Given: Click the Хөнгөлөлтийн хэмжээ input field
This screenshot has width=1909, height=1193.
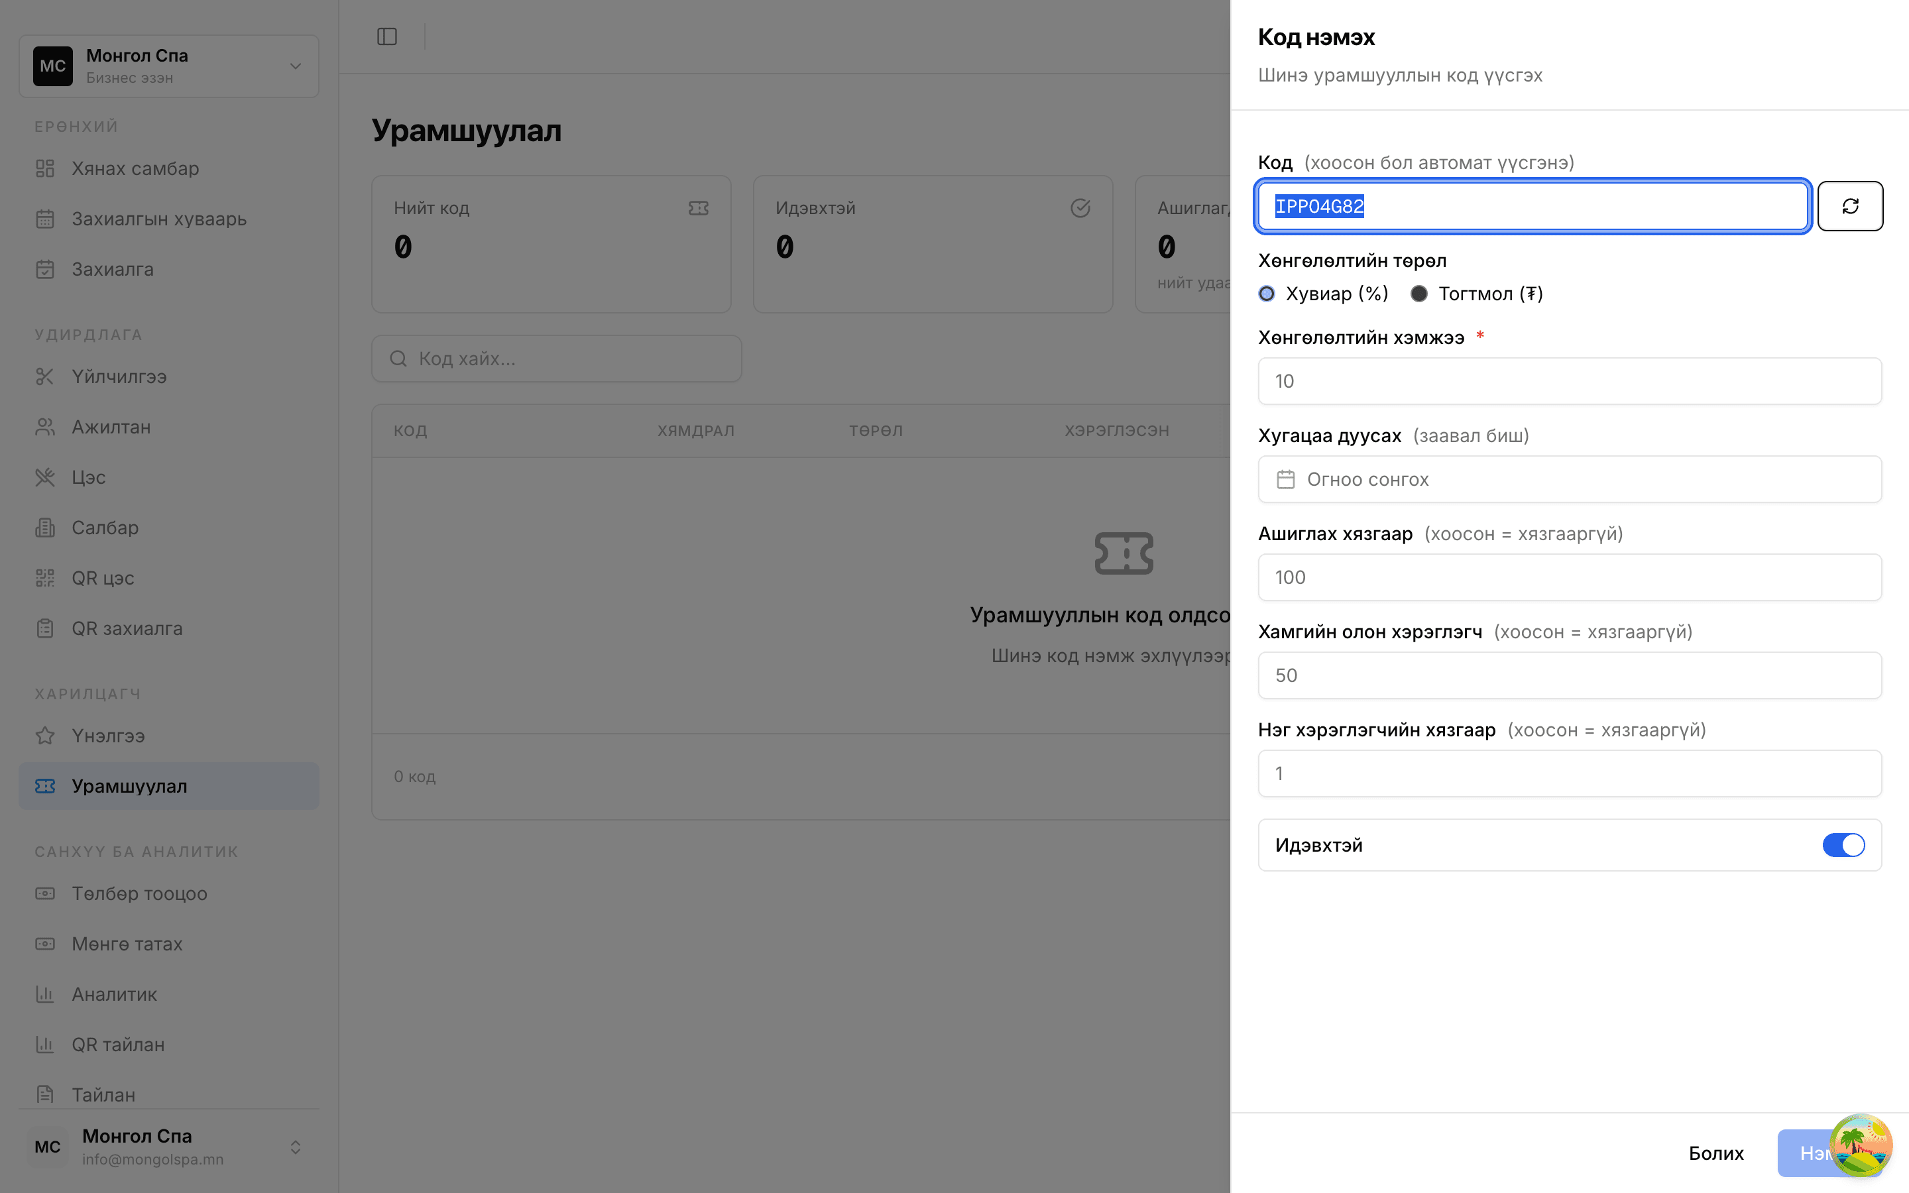Looking at the screenshot, I should pos(1570,381).
